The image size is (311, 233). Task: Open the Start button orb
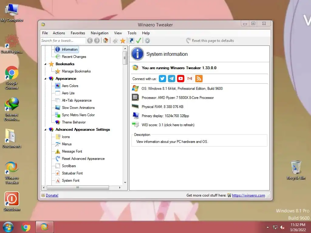(x=8, y=227)
